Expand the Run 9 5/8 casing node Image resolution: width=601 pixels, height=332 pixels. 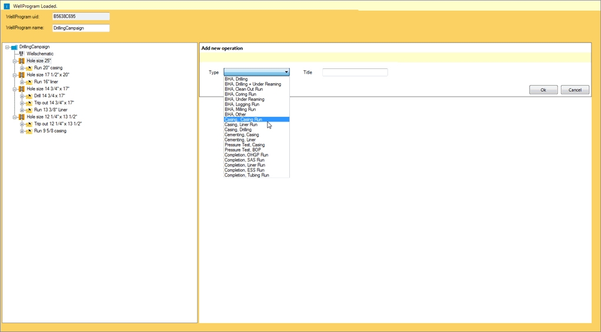pyautogui.click(x=22, y=131)
